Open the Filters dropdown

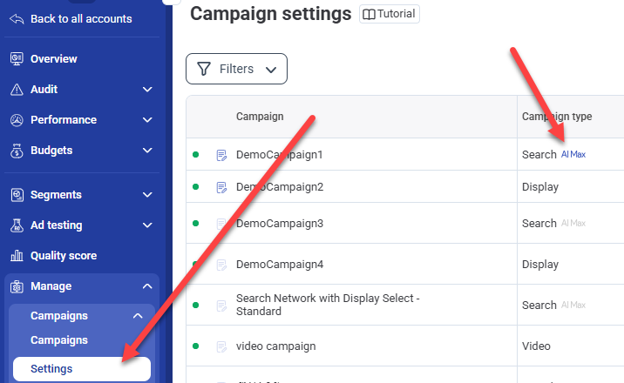[236, 69]
